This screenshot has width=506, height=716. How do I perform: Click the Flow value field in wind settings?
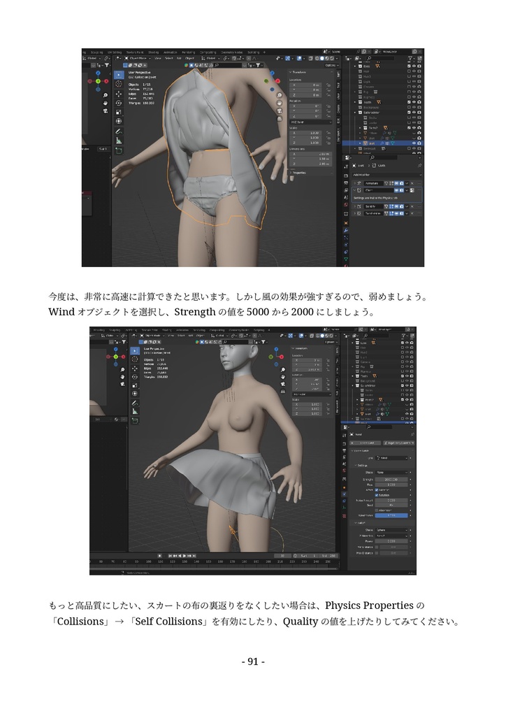tap(391, 485)
